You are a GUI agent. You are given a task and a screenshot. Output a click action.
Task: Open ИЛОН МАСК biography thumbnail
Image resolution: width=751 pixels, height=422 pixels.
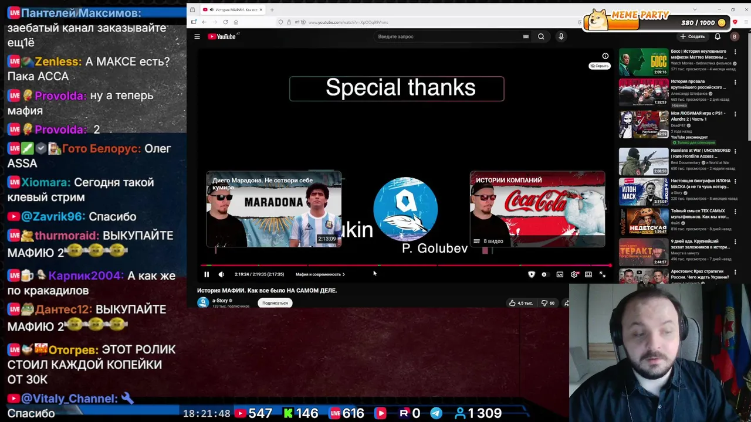(644, 190)
